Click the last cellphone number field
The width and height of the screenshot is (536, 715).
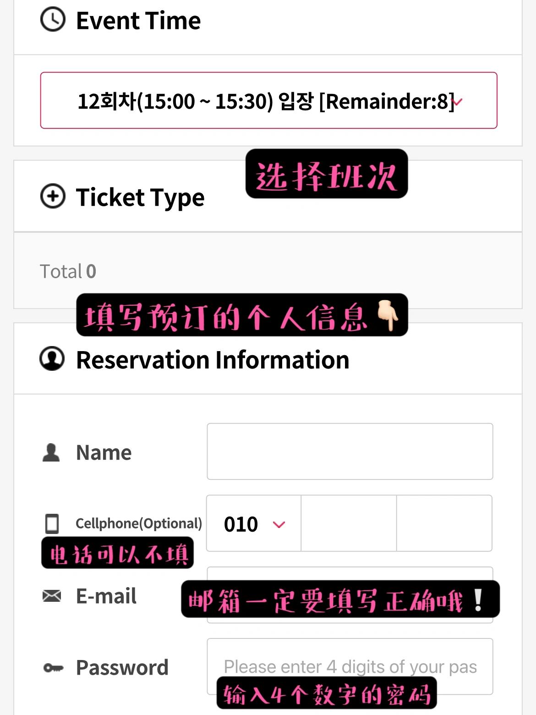[444, 523]
